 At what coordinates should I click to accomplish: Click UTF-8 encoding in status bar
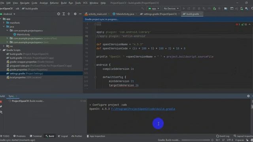tap(230, 140)
